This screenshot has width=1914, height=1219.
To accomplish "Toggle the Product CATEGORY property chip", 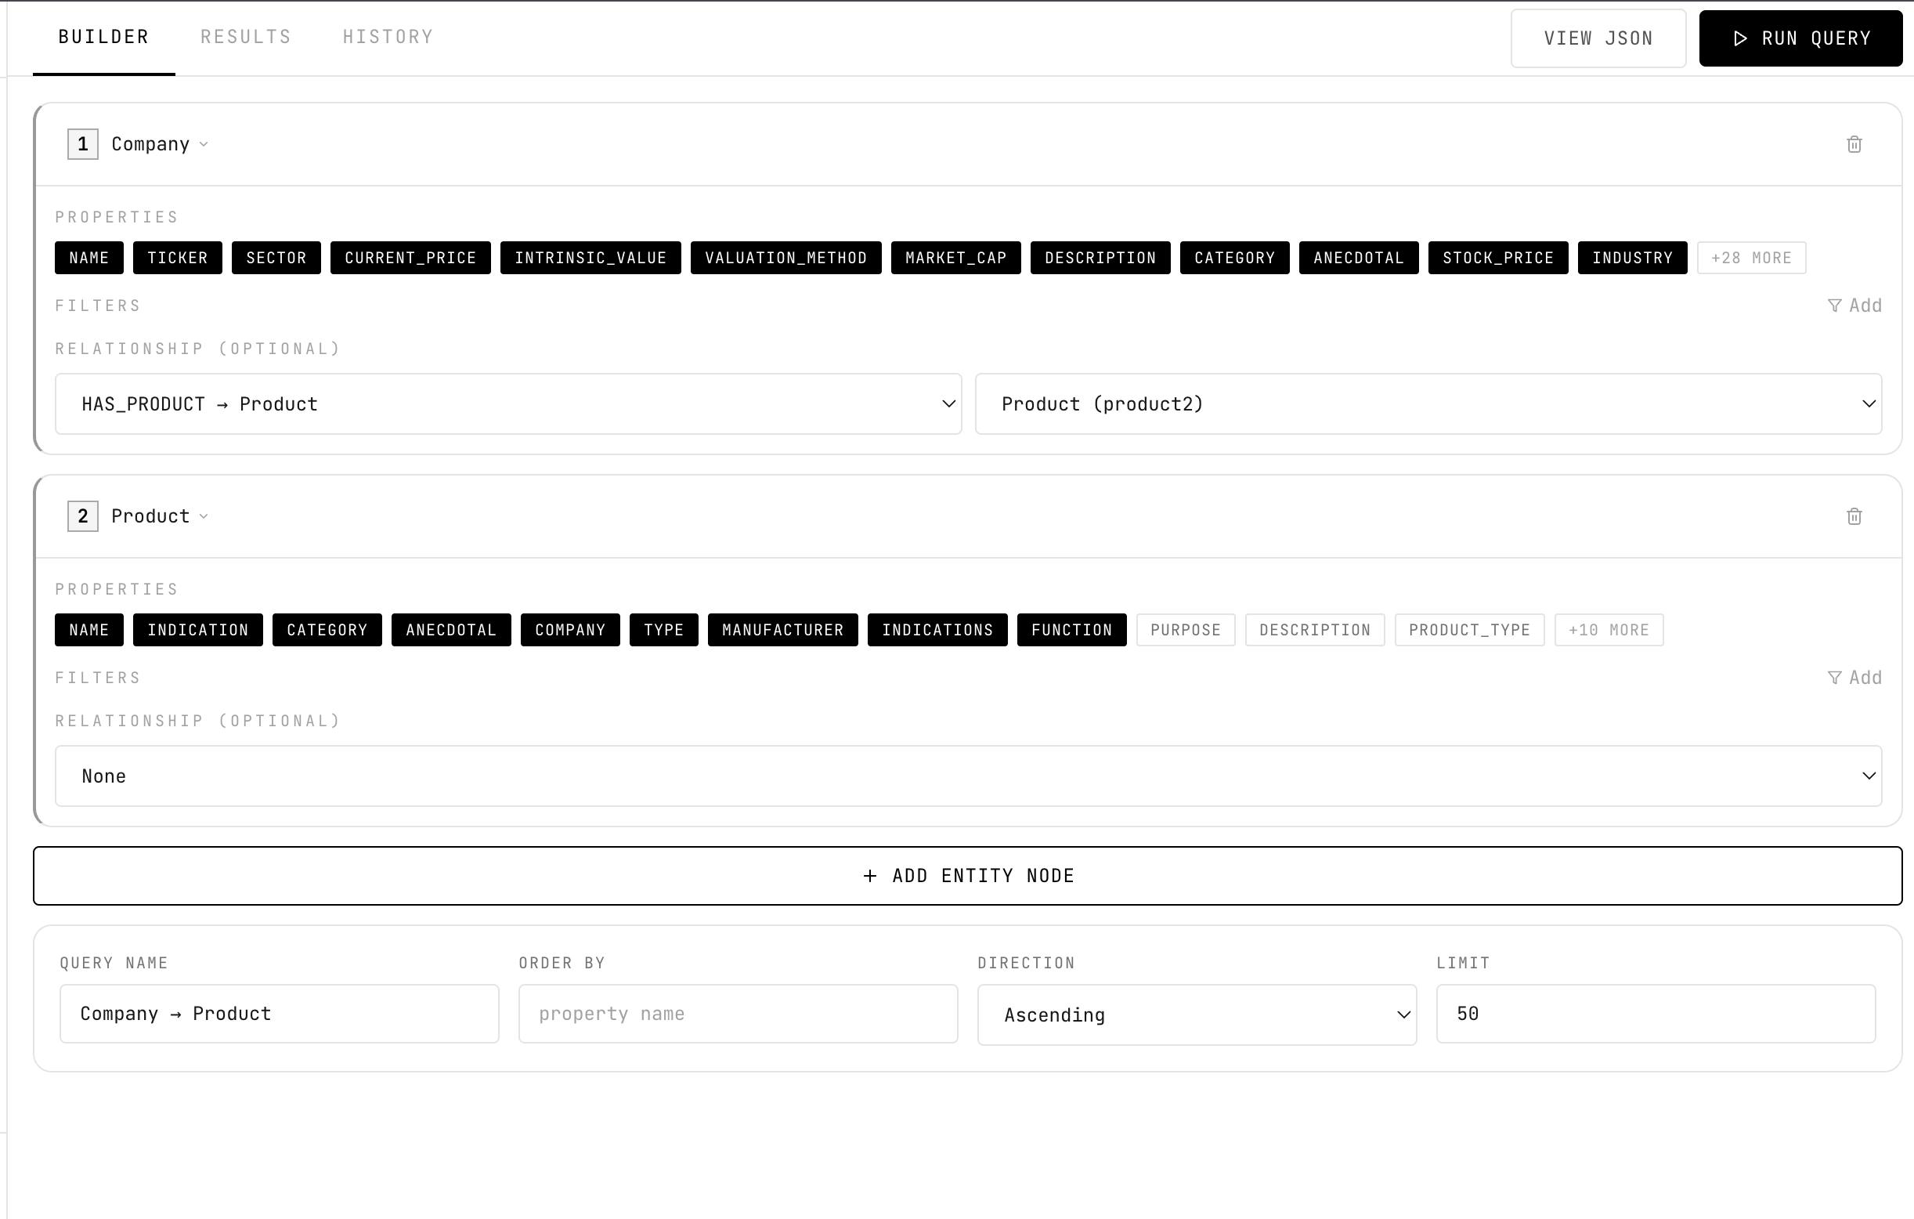I will [x=327, y=630].
